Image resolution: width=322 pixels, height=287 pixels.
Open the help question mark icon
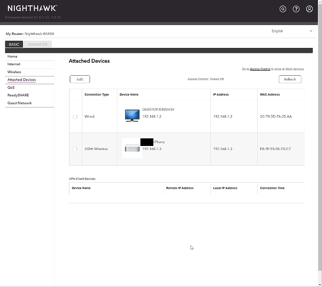(x=296, y=9)
